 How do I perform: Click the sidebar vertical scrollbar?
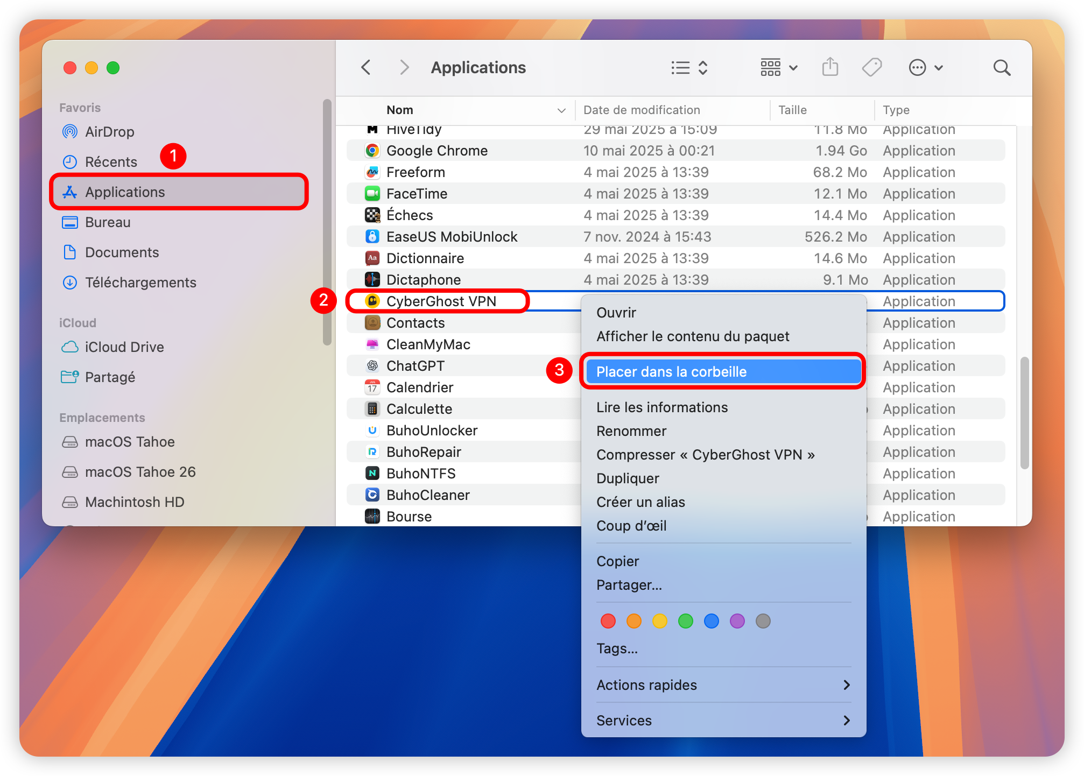[x=327, y=222]
